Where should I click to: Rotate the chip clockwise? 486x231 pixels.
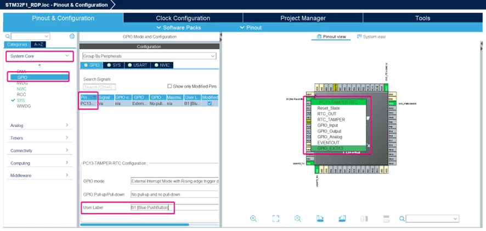320,218
